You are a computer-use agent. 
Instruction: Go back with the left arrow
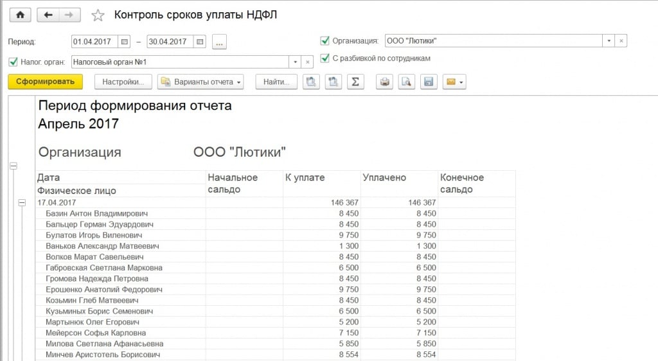point(48,15)
